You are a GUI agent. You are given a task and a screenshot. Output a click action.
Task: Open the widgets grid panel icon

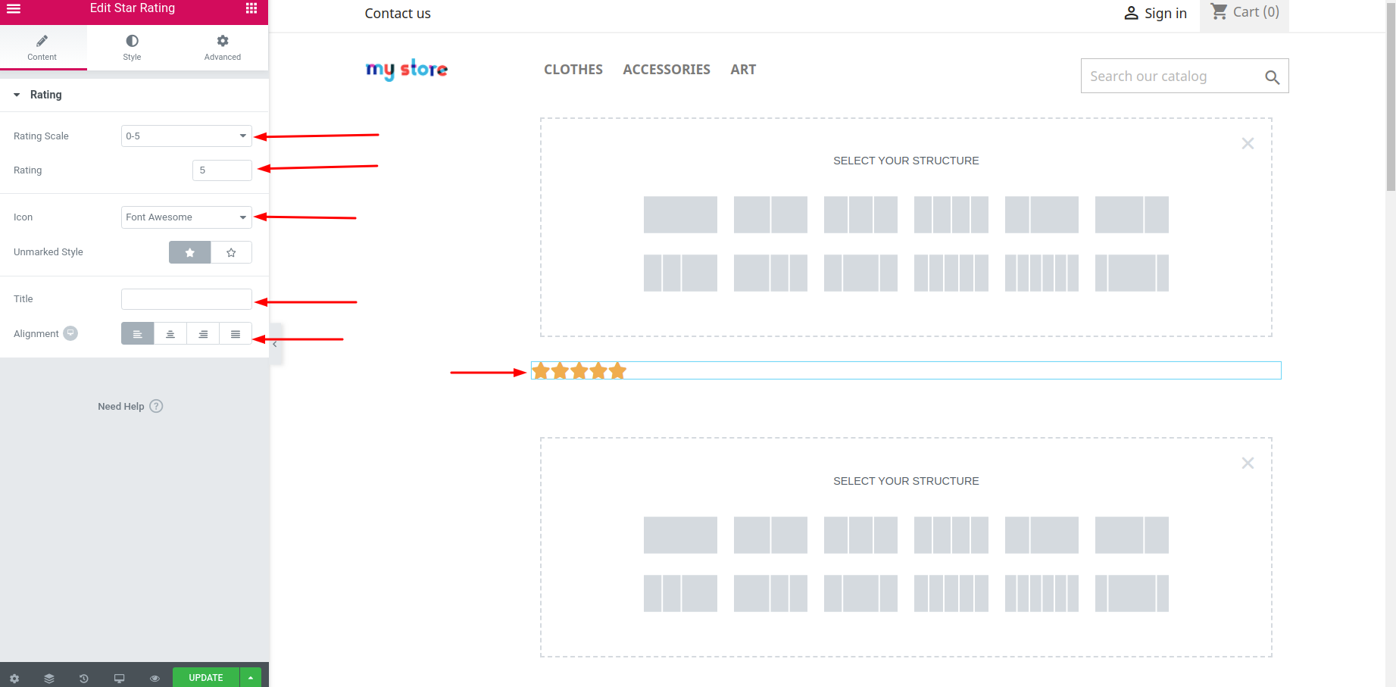[251, 8]
